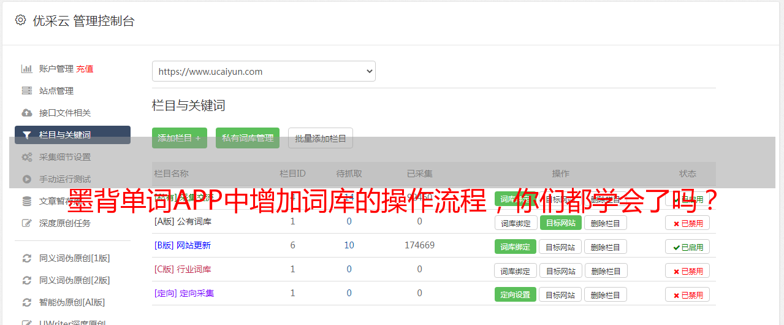Click 删除栏目 in the [B版] 网站更新 row
Viewport: 784px width, 325px height.
(606, 247)
